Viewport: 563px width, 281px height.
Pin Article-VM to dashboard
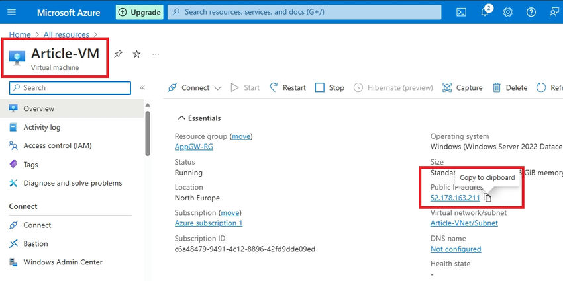118,54
